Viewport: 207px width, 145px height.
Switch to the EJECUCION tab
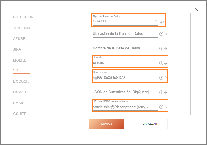click(23, 17)
